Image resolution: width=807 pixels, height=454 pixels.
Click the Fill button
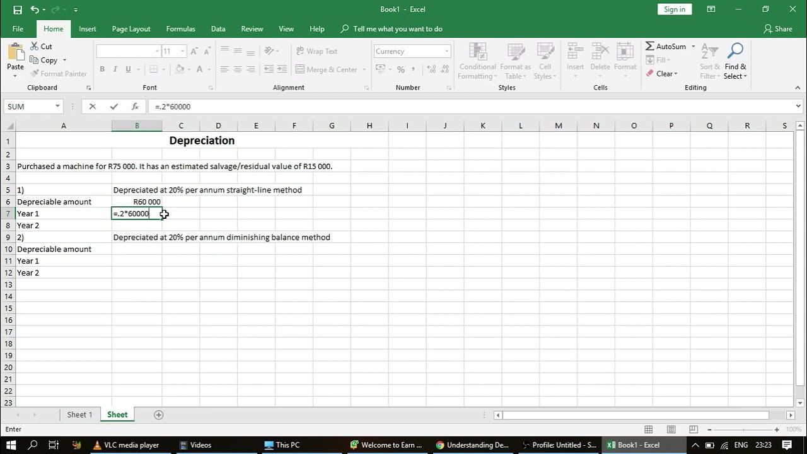point(657,61)
